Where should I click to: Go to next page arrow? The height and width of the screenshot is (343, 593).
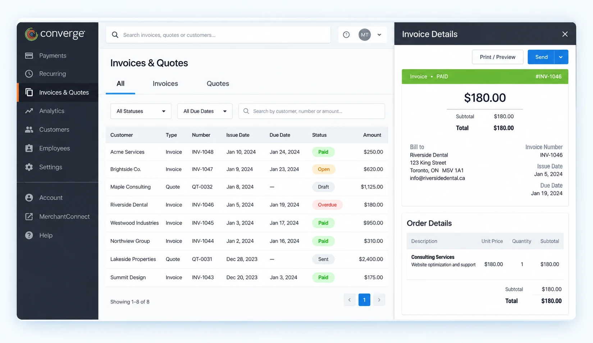point(379,300)
